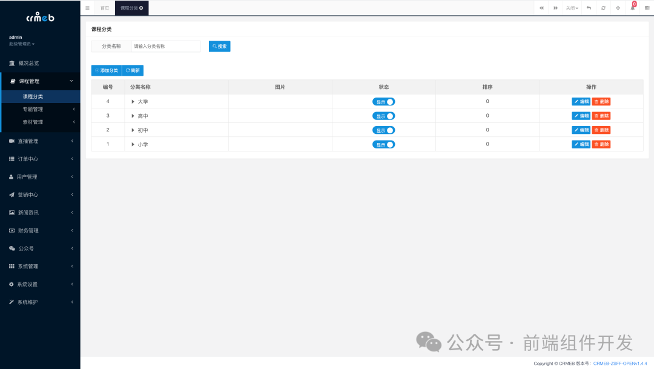Expand 直播管理 sidebar menu
654x369 pixels.
coord(40,141)
